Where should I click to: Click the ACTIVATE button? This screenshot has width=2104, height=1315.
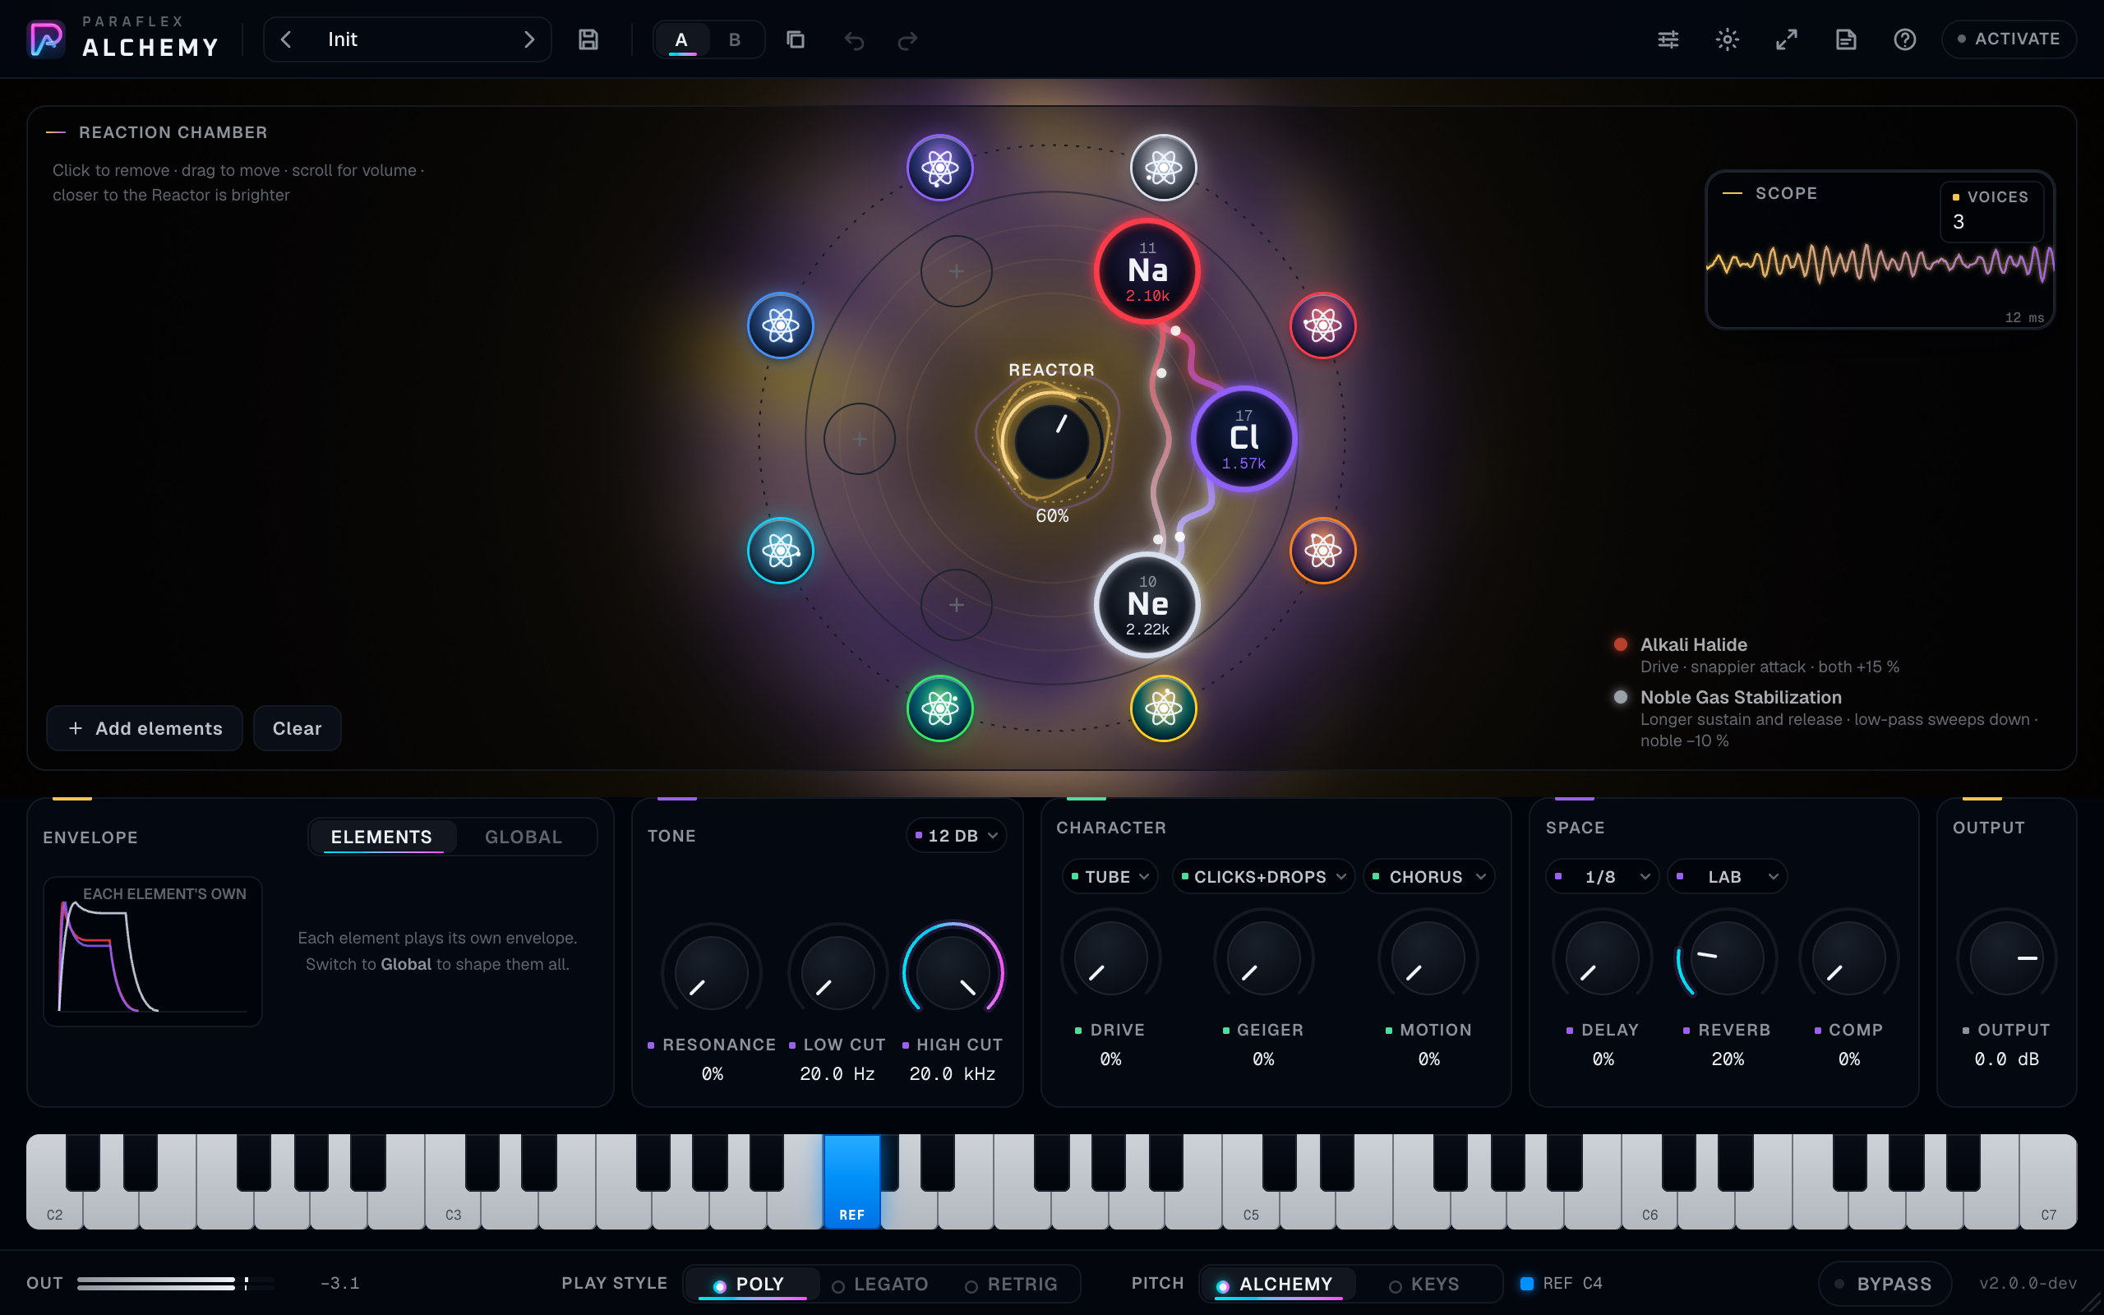2009,39
